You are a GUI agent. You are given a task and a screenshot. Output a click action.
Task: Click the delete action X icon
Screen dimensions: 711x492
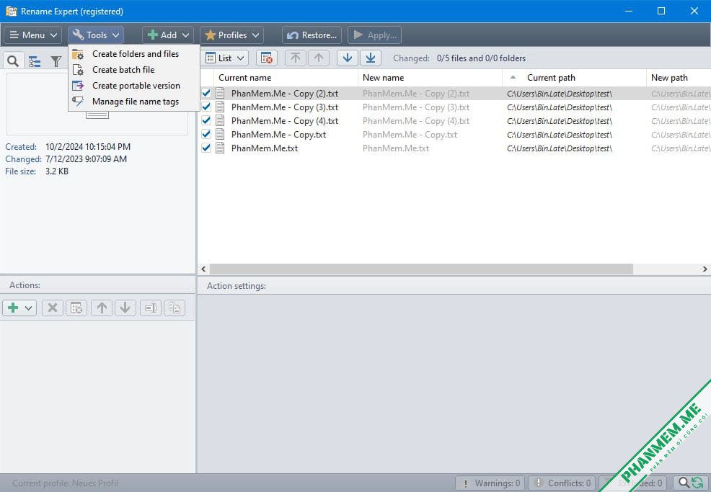(53, 308)
